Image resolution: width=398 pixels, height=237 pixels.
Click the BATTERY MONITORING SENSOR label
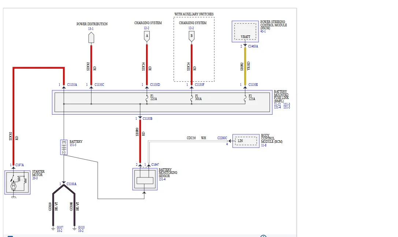[168, 173]
